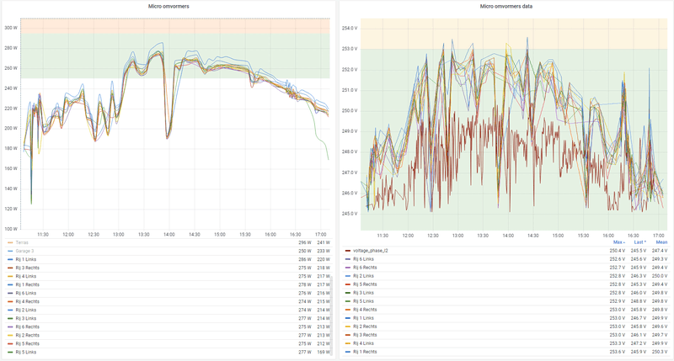Click the 248.8 V last value of Rij 5 Links

pyautogui.click(x=639, y=301)
